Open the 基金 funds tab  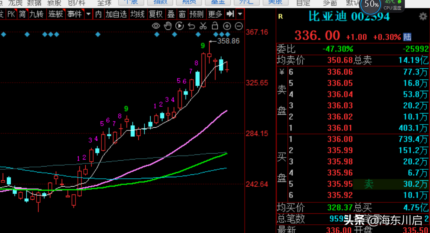(x=218, y=2)
